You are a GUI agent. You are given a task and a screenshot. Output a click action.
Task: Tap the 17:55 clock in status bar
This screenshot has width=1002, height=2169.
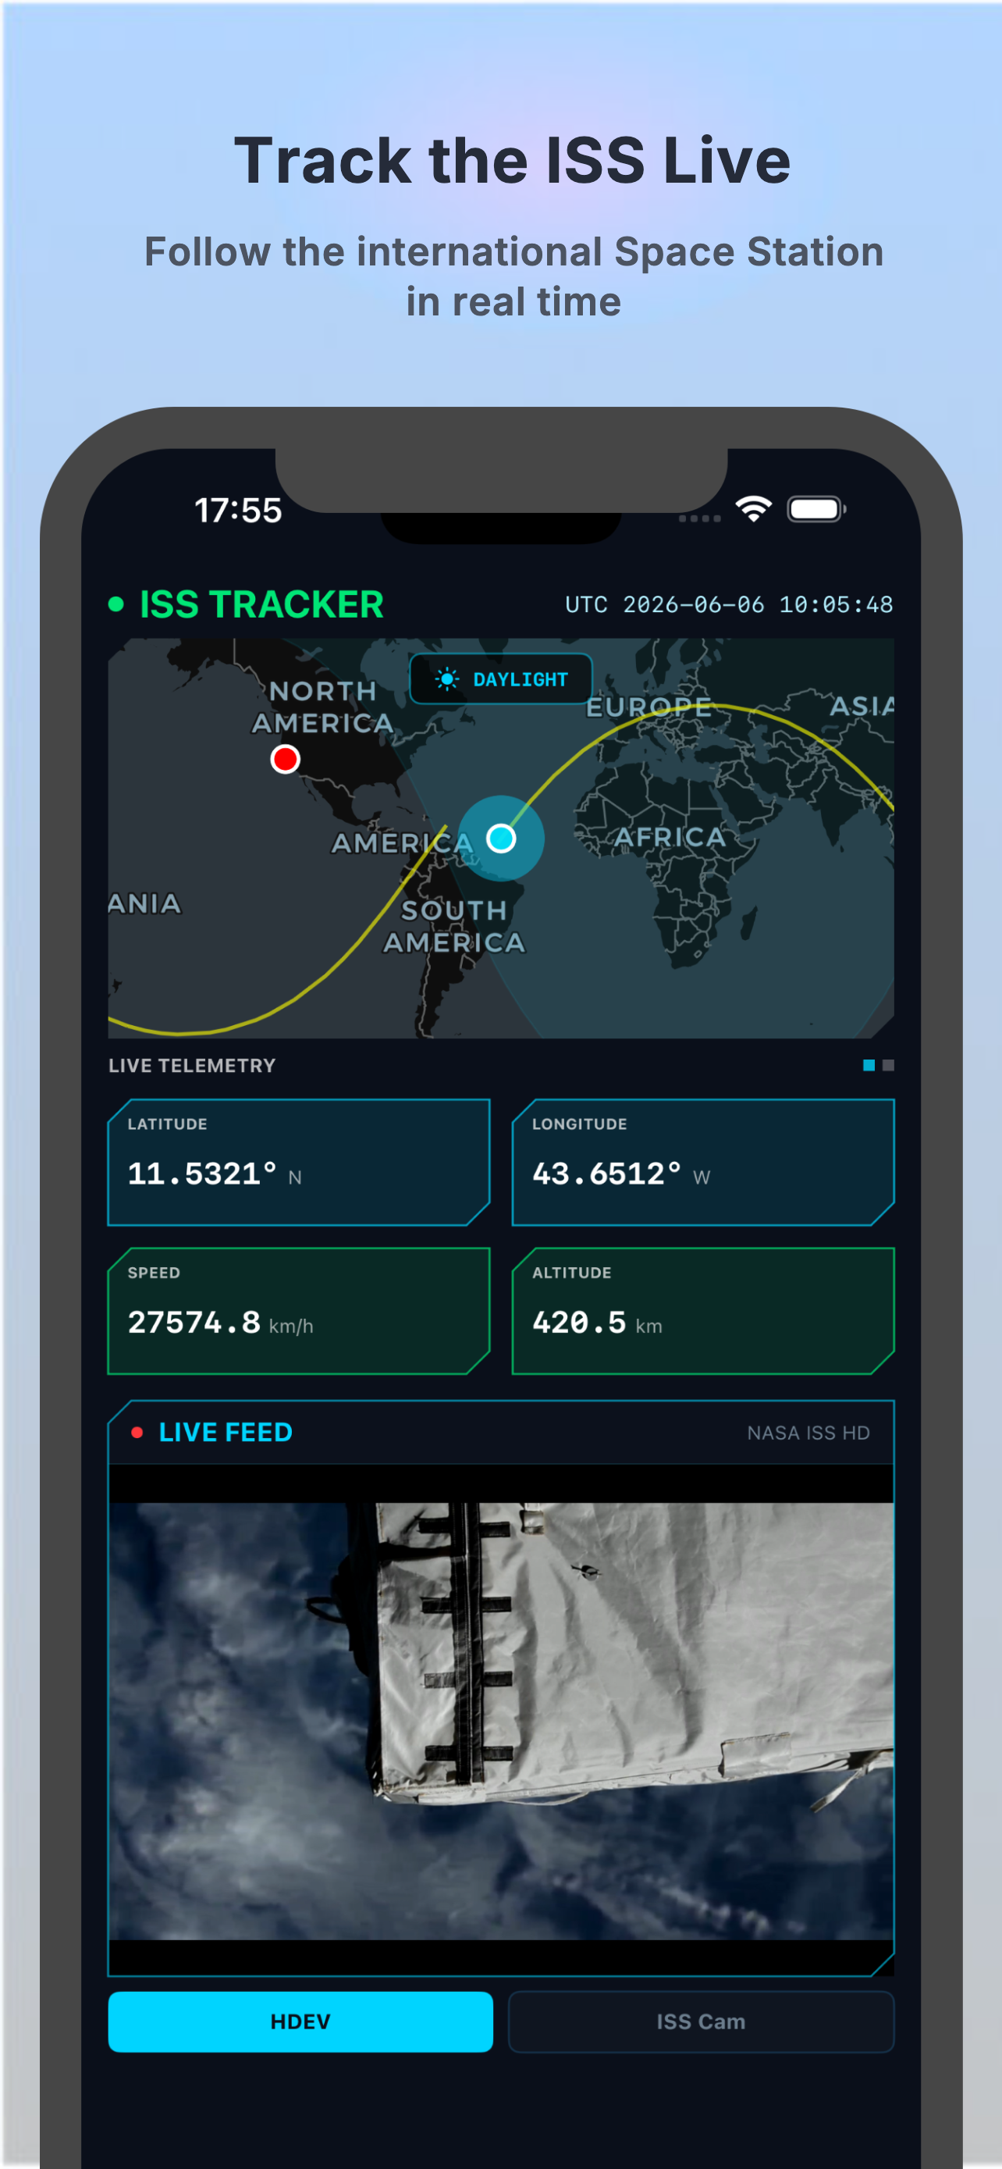[x=238, y=509]
